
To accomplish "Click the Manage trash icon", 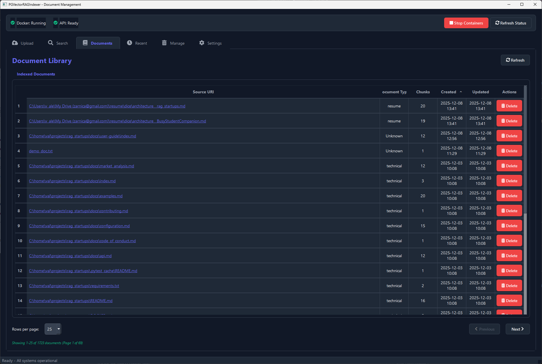I will click(164, 43).
